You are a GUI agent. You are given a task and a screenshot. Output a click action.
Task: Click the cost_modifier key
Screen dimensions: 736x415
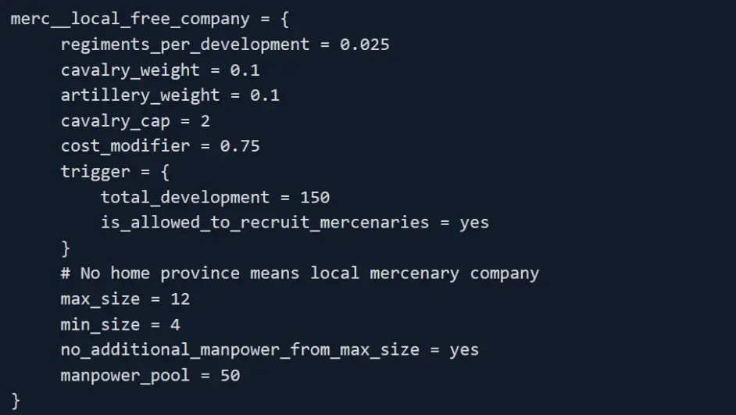[x=125, y=146]
